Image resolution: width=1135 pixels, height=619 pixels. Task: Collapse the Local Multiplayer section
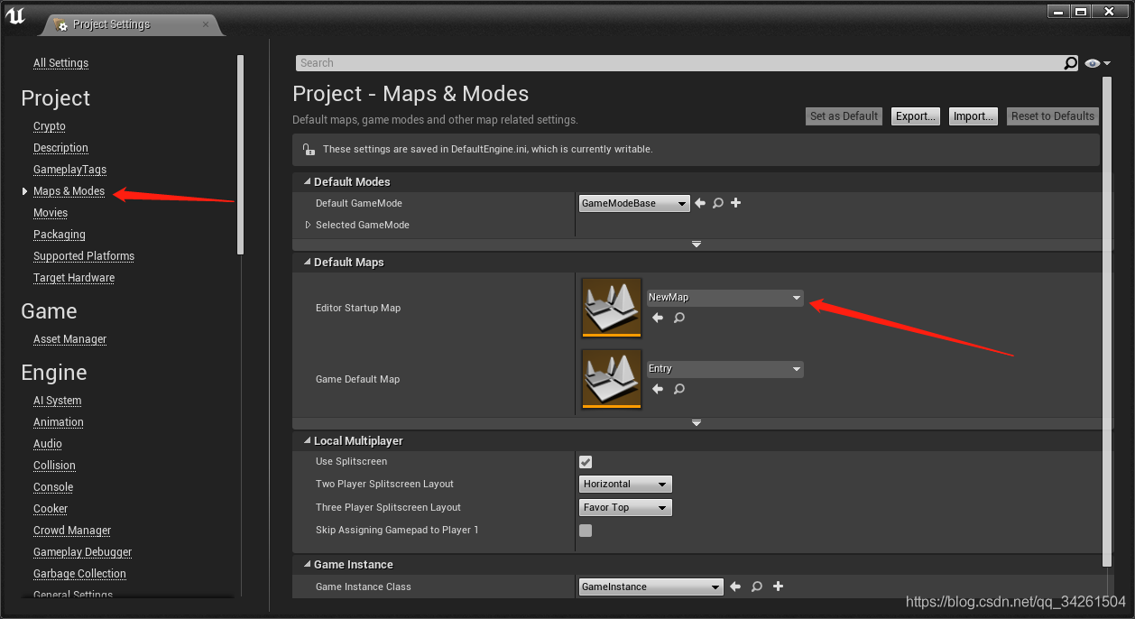(307, 441)
